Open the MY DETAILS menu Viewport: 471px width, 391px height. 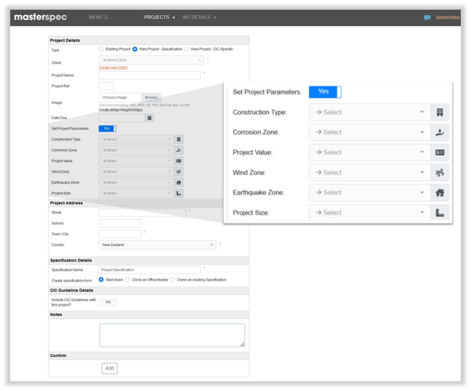(198, 17)
